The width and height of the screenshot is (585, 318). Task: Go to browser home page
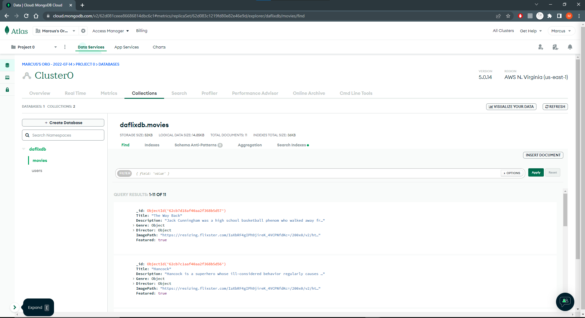[x=36, y=16]
